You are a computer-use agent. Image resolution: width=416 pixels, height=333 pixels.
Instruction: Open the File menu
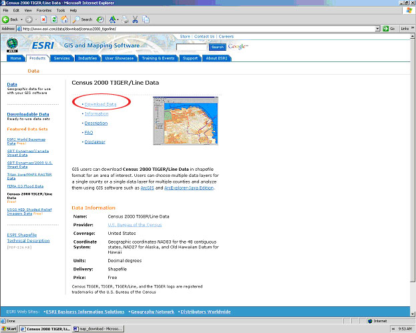pos(5,10)
